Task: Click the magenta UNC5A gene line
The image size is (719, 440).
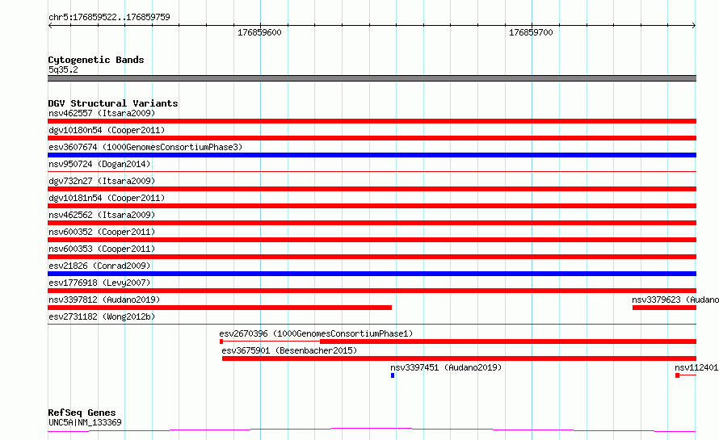Action: (x=372, y=430)
